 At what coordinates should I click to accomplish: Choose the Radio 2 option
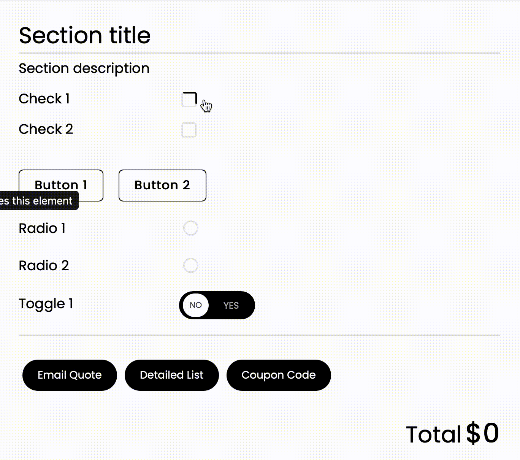(x=190, y=265)
